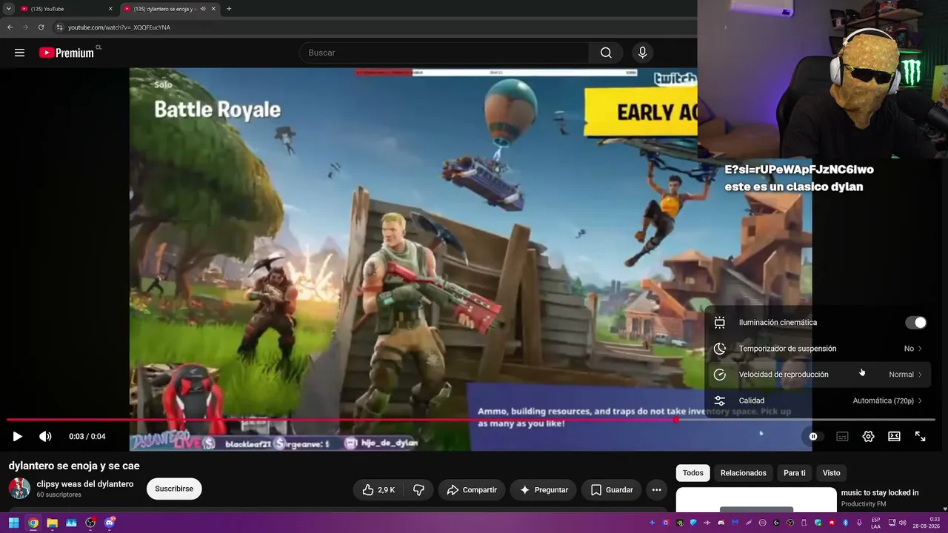948x533 pixels.
Task: Select the Para ti filter chip
Action: tap(794, 472)
